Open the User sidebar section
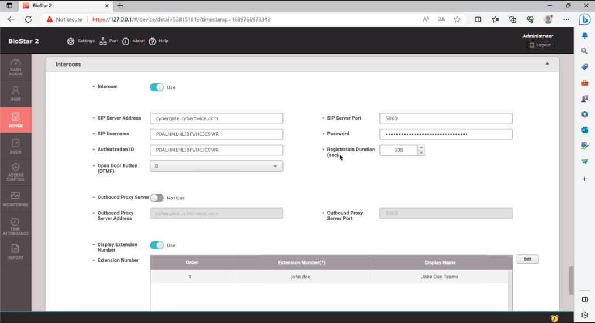595x323 pixels. (x=15, y=93)
